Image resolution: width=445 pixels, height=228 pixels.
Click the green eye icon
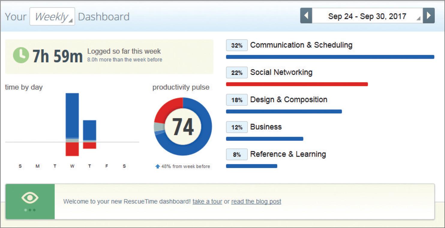pyautogui.click(x=30, y=198)
